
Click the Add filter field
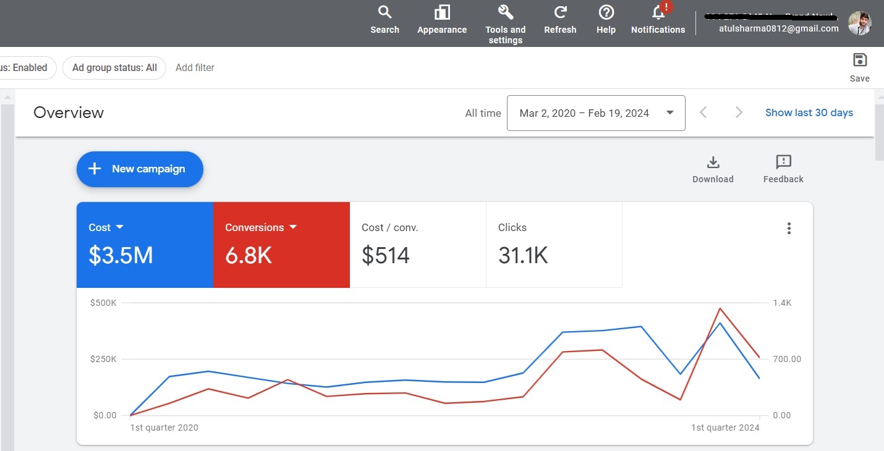[195, 68]
